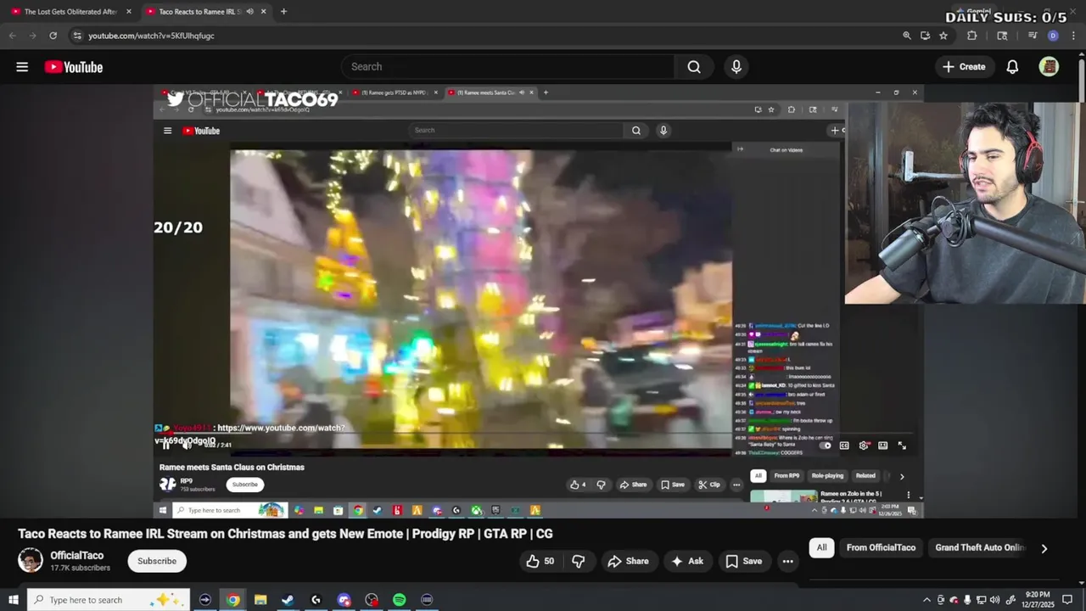Open the Windows Start menu
This screenshot has height=611, width=1086.
pos(13,600)
